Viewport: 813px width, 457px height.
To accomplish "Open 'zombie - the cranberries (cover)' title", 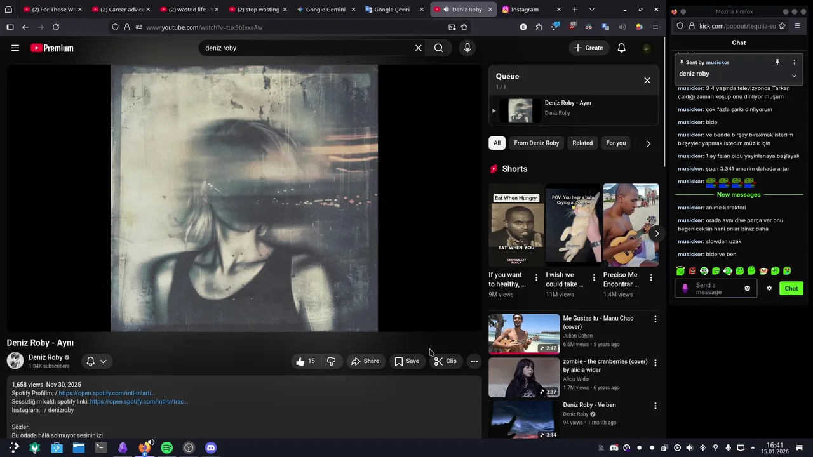I will 605,366.
